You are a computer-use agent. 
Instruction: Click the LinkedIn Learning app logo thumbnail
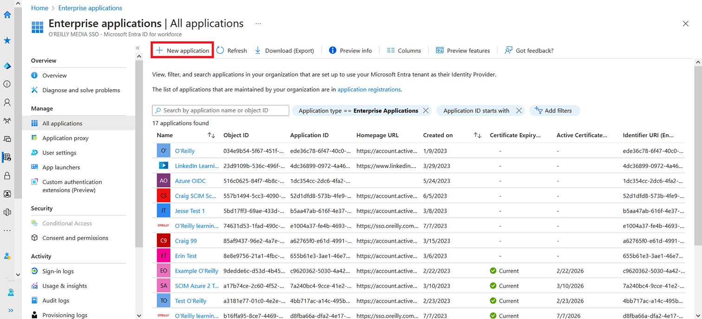163,166
